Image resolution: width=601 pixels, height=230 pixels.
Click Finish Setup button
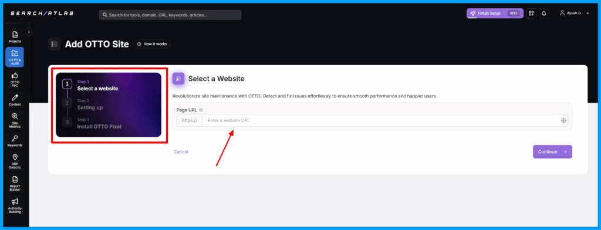494,13
